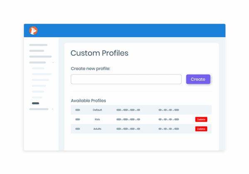Image resolution: width=249 pixels, height=174 pixels.
Task: Select the Default profile row
Action: coord(141,110)
